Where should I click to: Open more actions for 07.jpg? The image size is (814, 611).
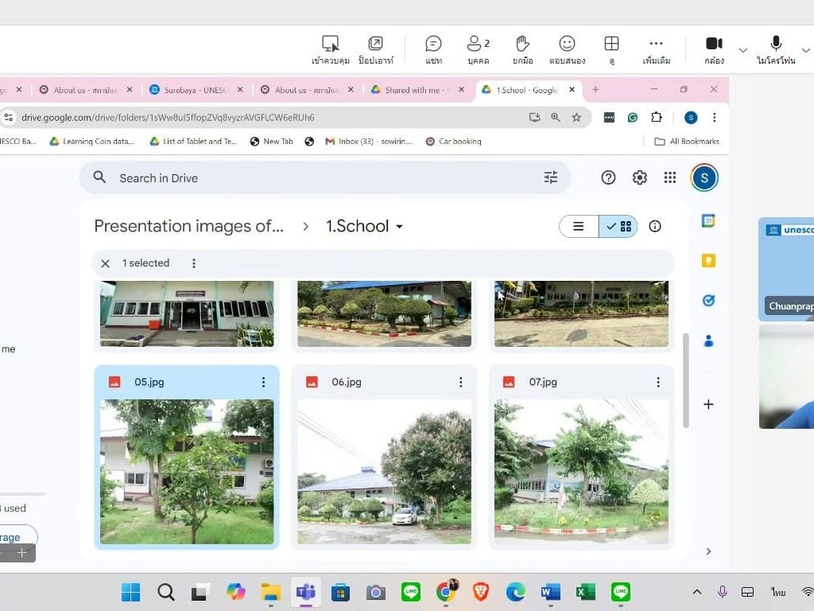coord(658,383)
